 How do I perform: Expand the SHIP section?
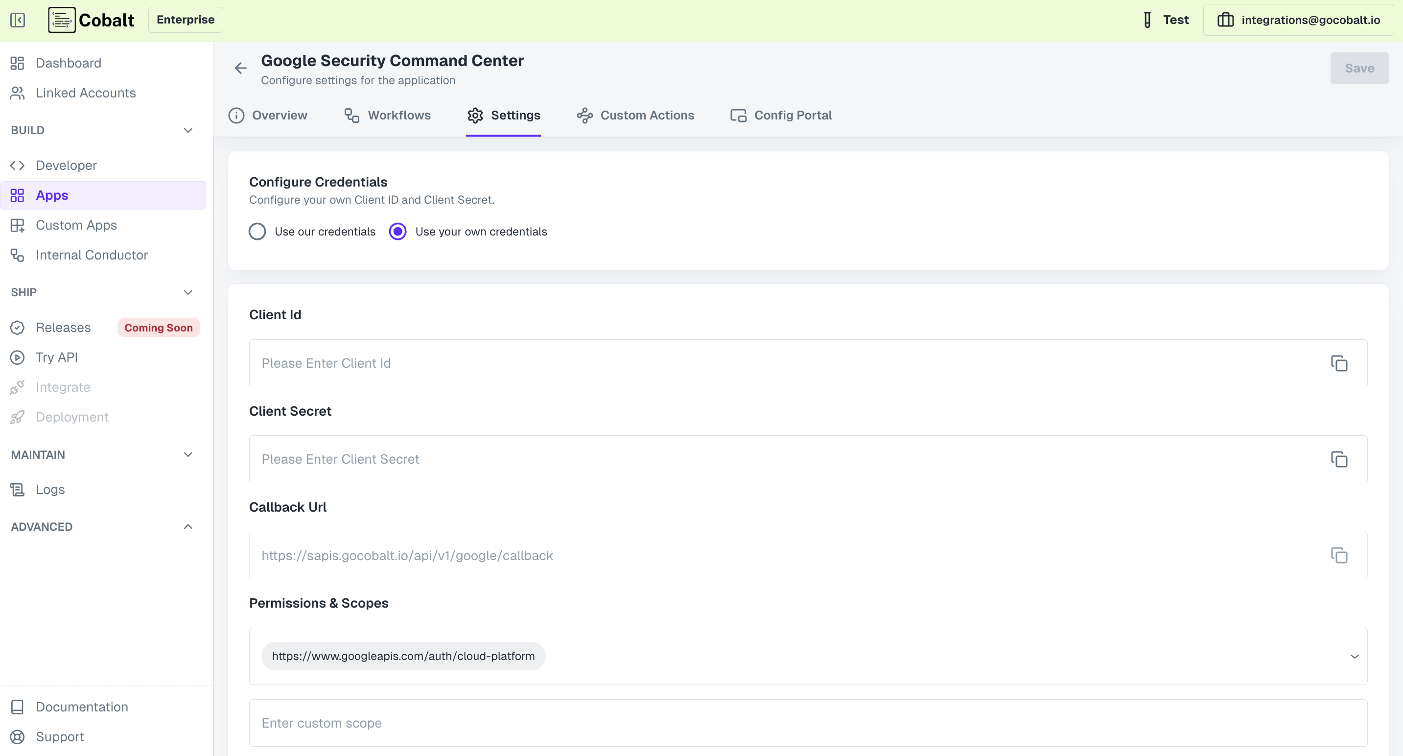click(188, 292)
